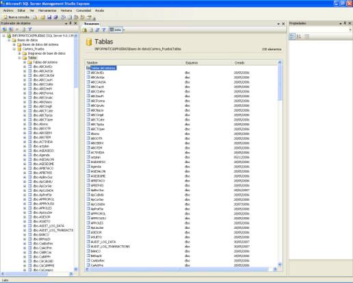Click the up-folder icon in Resumen toolbar
353x283 pixels.
coord(85,30)
